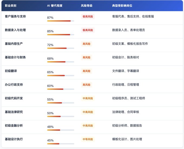Click the 72% progress bar
The width and height of the screenshot is (184, 149).
[x=61, y=48]
